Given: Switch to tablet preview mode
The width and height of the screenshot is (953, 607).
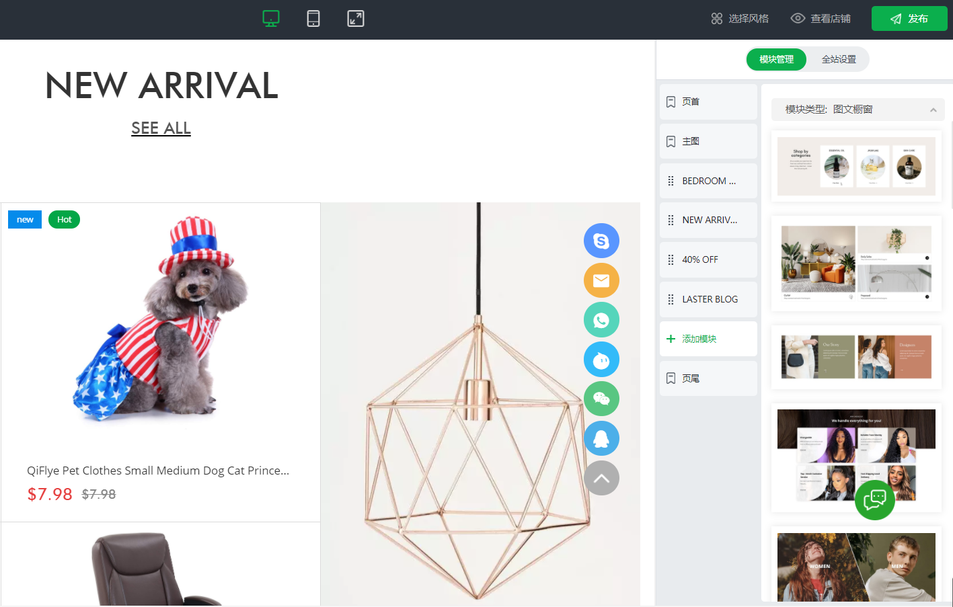Looking at the screenshot, I should point(313,19).
